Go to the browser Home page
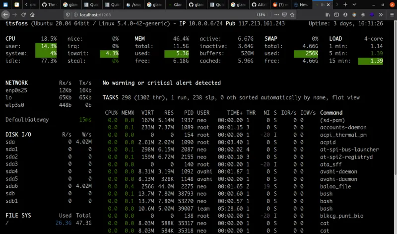Viewport: 397px width, 234px height. tap(33, 15)
